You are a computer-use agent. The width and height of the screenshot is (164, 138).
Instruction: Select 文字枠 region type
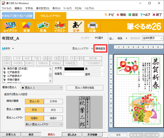click(x=53, y=101)
